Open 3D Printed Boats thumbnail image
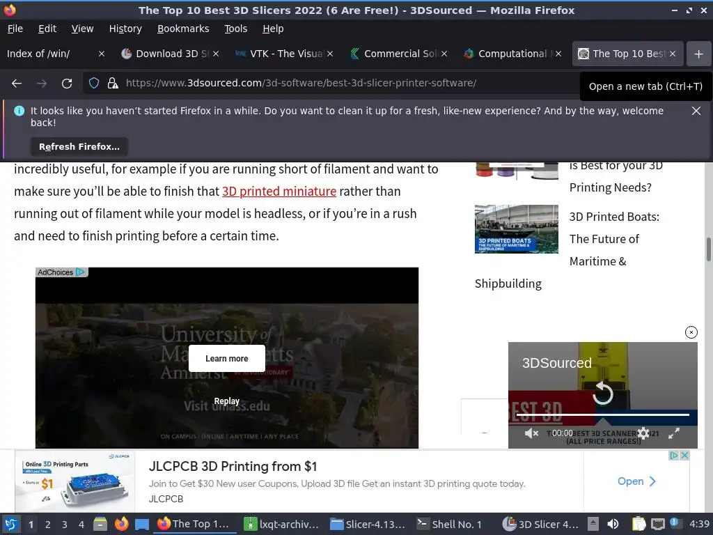The image size is (713, 535). pos(516,228)
